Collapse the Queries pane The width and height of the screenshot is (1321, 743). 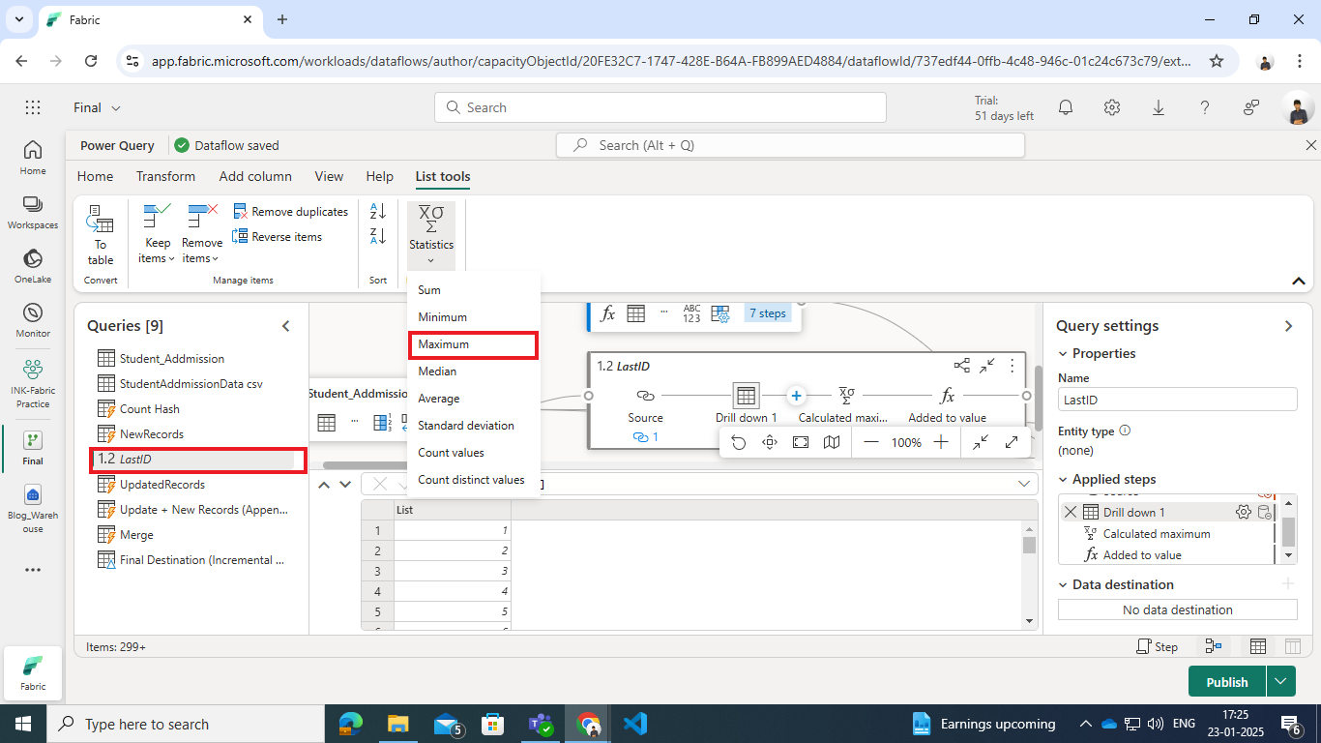[286, 326]
